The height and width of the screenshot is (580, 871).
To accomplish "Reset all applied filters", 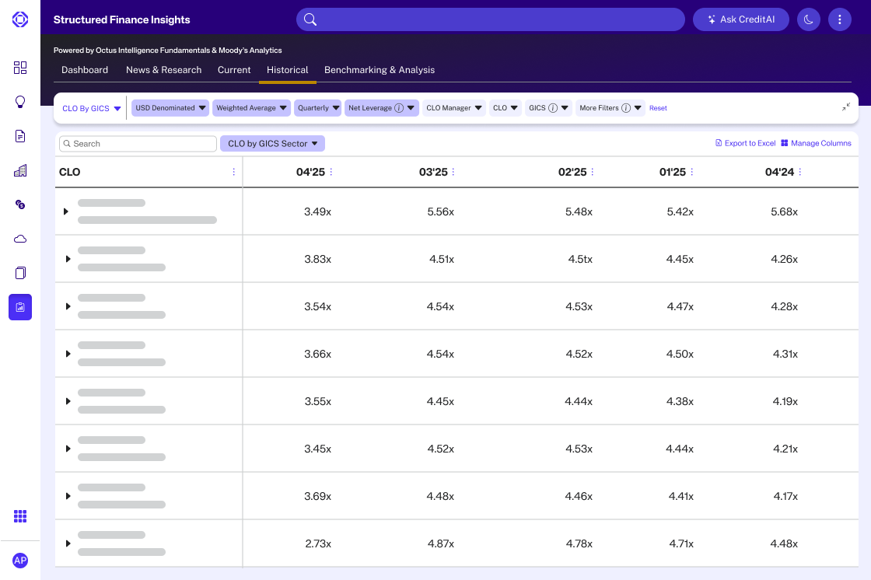I will click(658, 108).
